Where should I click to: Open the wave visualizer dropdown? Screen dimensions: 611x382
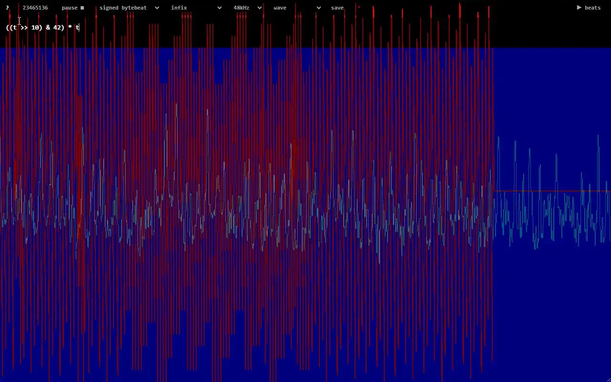coord(297,8)
